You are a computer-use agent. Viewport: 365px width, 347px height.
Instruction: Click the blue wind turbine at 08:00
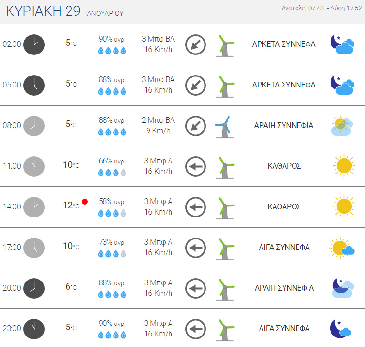[224, 127]
